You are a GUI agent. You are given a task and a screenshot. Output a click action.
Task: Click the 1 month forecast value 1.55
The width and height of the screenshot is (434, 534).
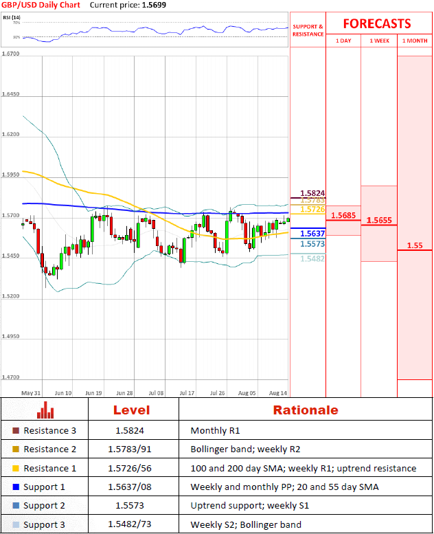415,245
